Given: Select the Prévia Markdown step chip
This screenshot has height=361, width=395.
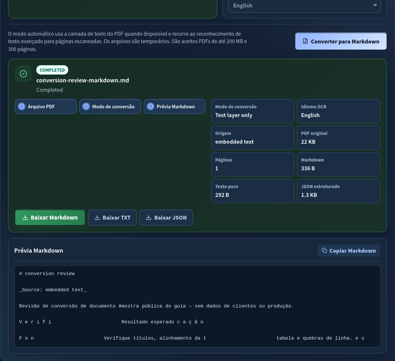Looking at the screenshot, I should (x=175, y=106).
